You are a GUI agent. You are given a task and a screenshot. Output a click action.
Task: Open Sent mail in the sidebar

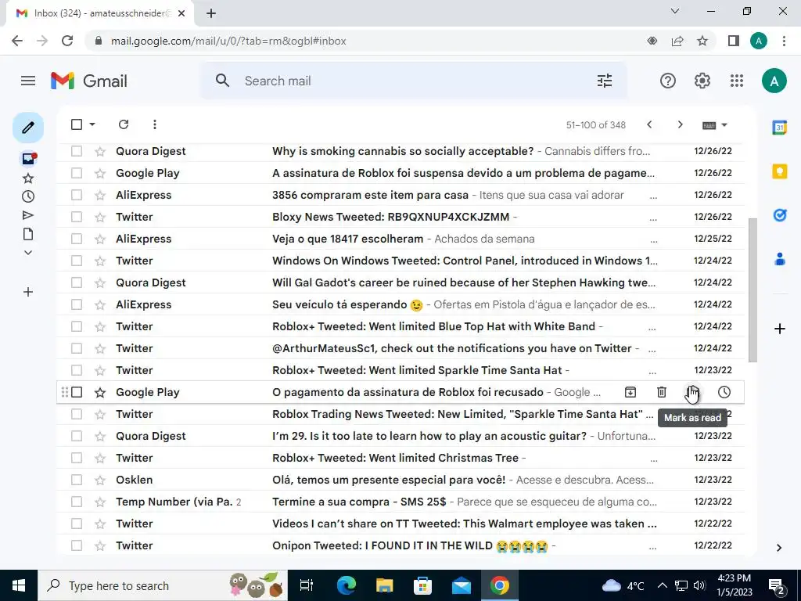point(28,216)
